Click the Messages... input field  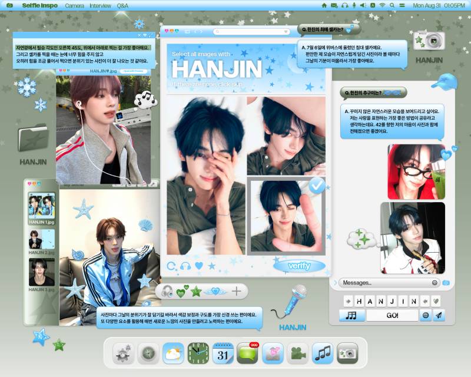tap(389, 283)
